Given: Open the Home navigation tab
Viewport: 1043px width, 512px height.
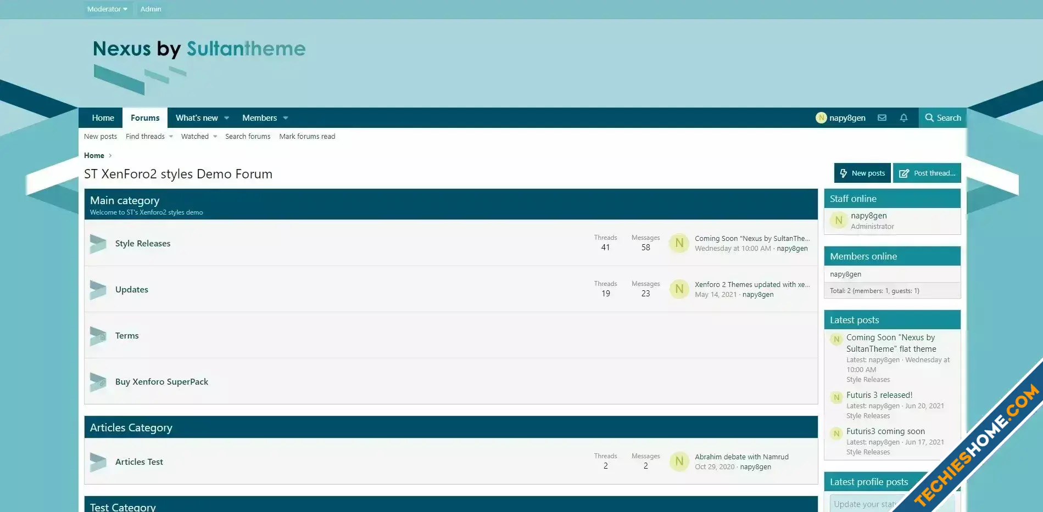Looking at the screenshot, I should [103, 118].
